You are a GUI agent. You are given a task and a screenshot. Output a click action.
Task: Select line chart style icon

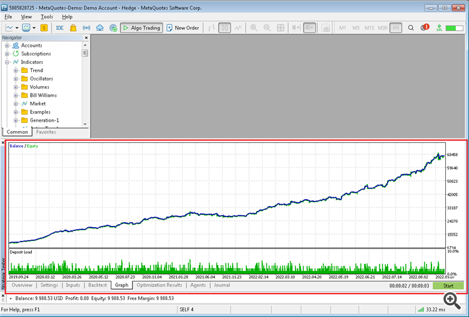(238, 27)
